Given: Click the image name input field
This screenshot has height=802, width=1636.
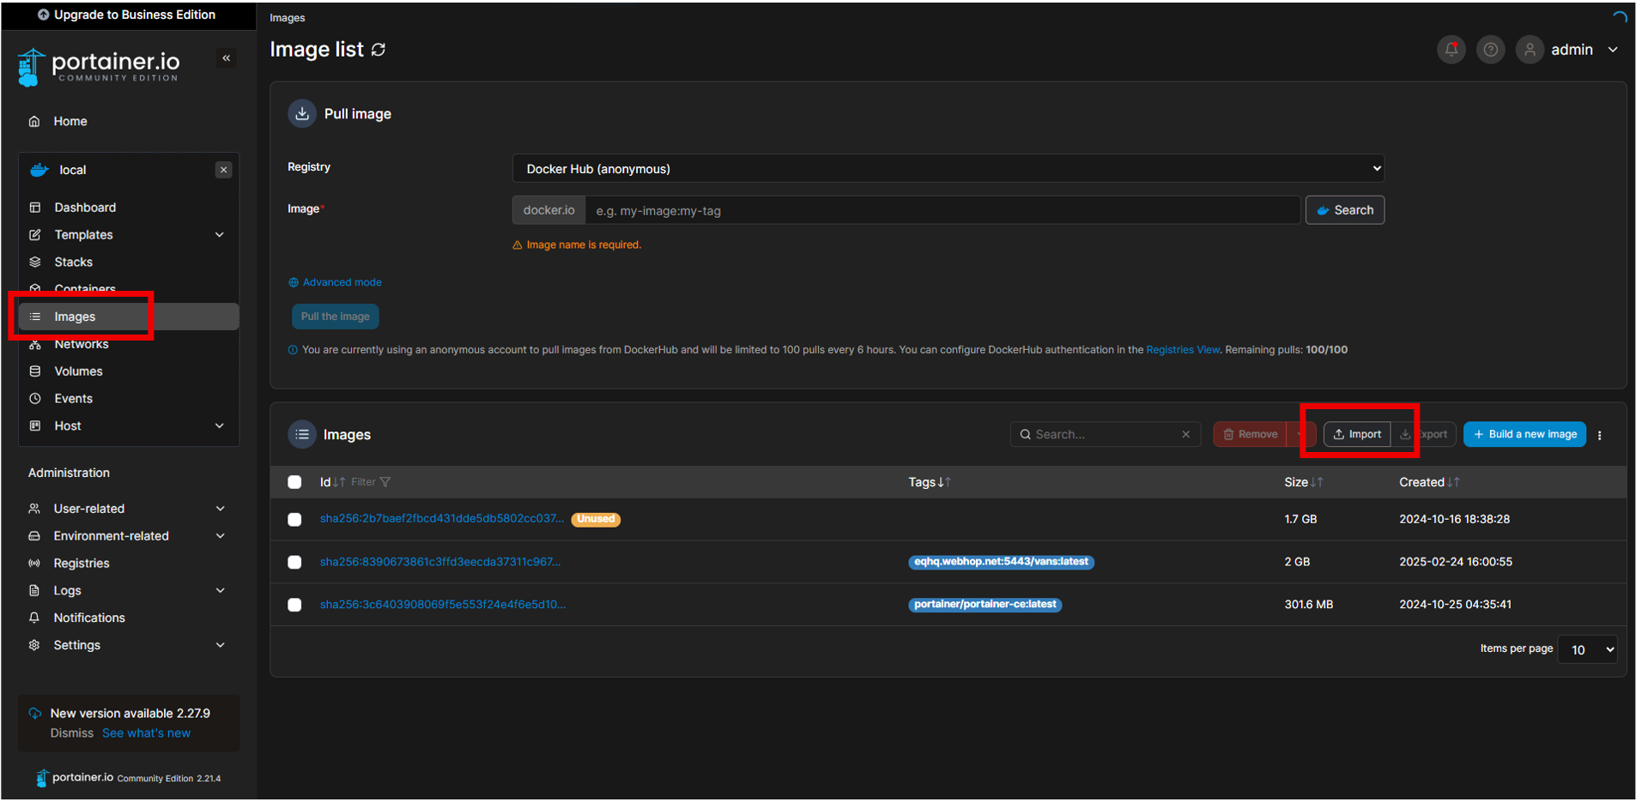Looking at the screenshot, I should click(942, 210).
